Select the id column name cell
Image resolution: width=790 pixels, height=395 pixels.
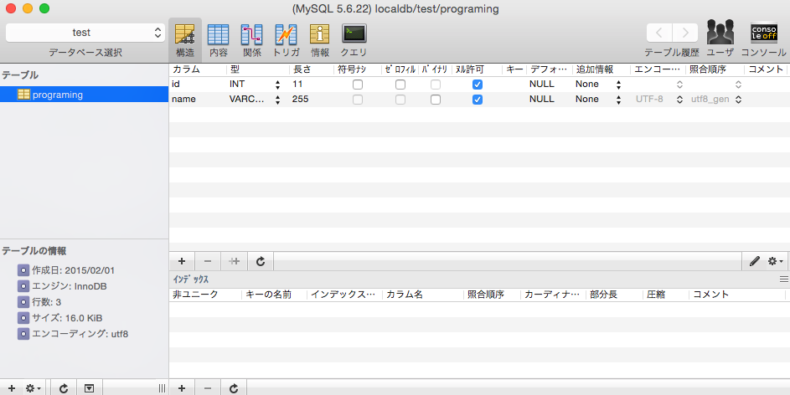(198, 85)
